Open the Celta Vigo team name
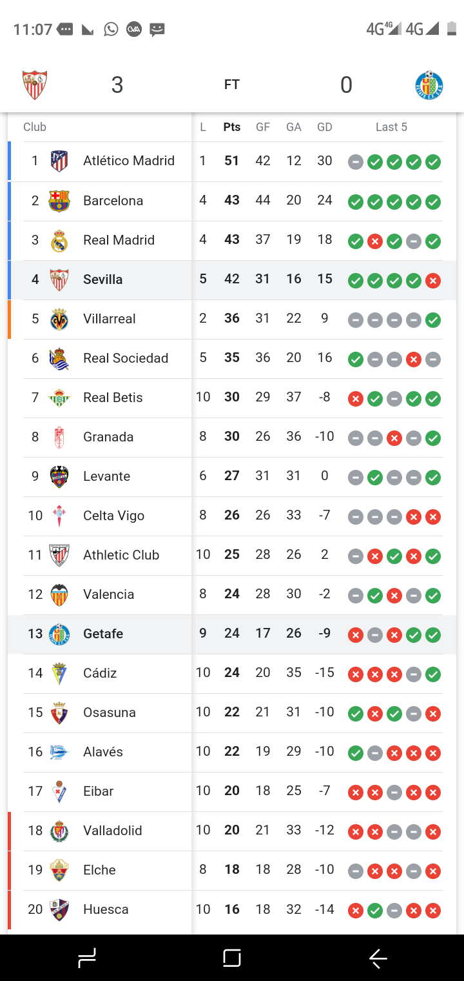 pyautogui.click(x=113, y=516)
